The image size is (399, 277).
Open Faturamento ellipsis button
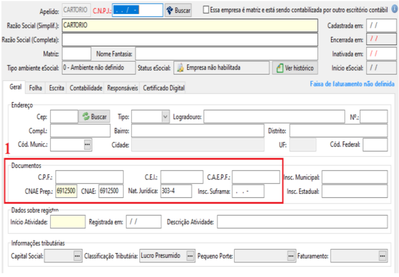tap(382, 256)
